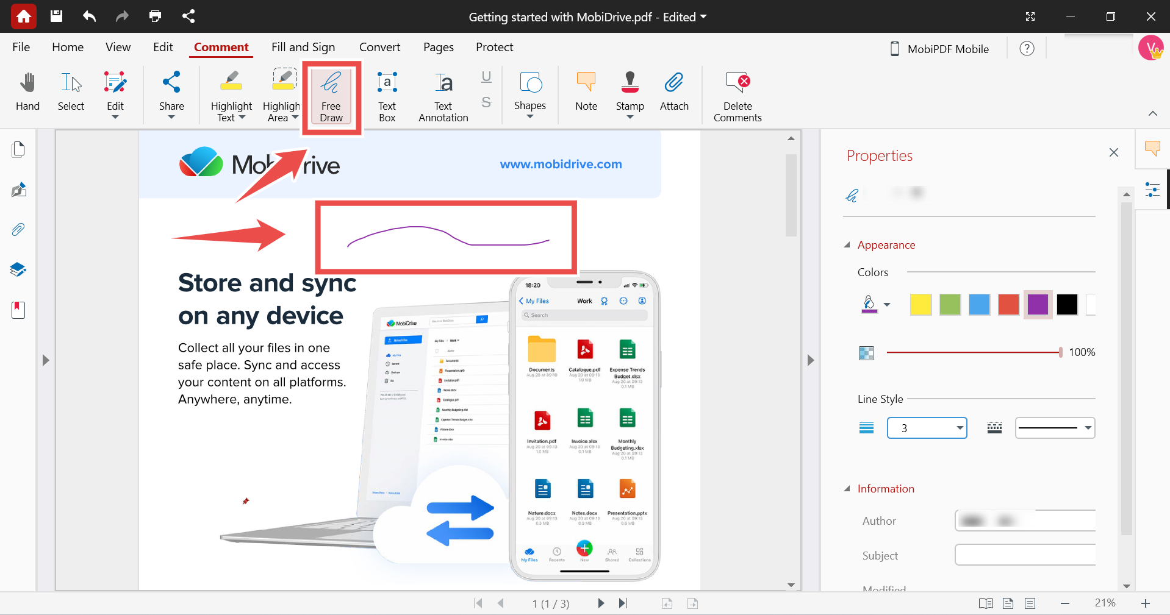
Task: Click the MobiPDF Mobile button
Action: coord(939,49)
